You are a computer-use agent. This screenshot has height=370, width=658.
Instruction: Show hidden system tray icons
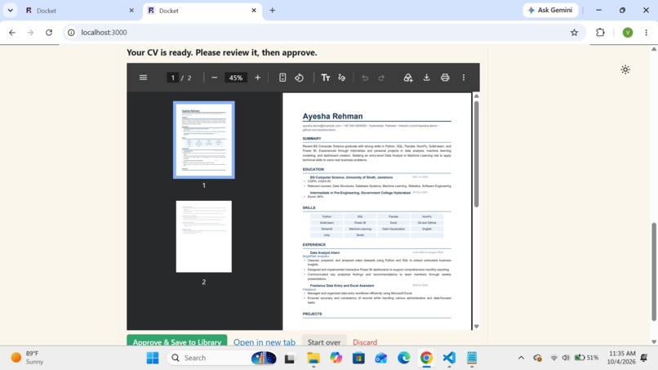coord(521,358)
